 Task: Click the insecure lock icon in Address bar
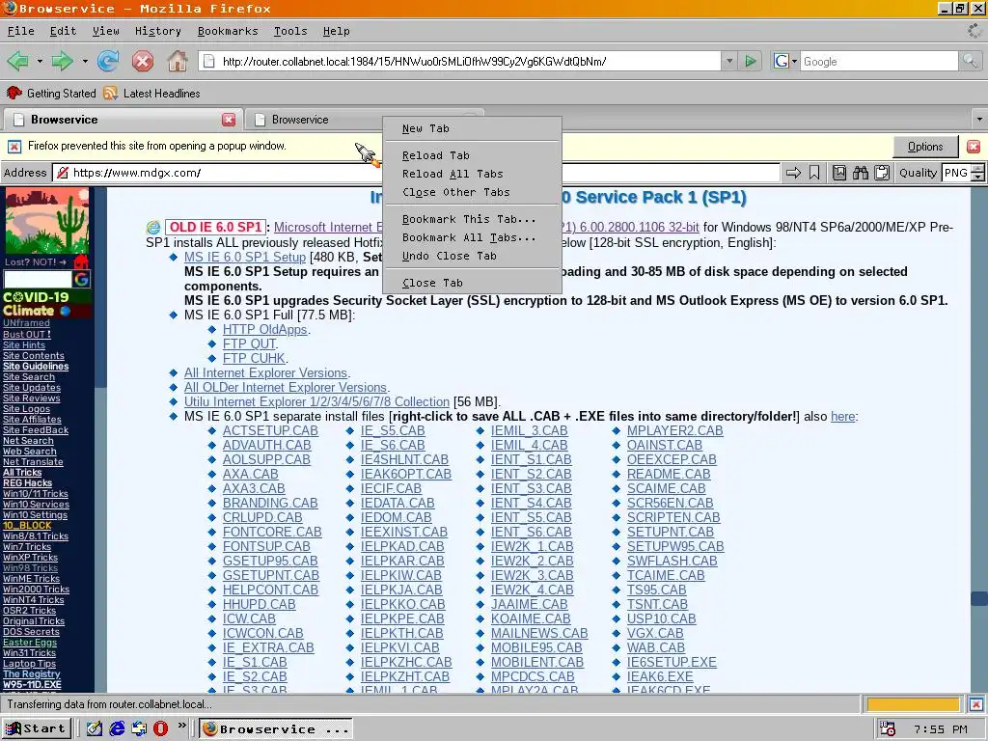63,173
